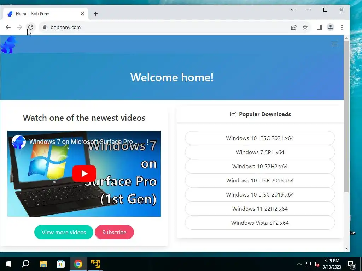
Task: Open the tab search chevron
Action: (x=292, y=10)
